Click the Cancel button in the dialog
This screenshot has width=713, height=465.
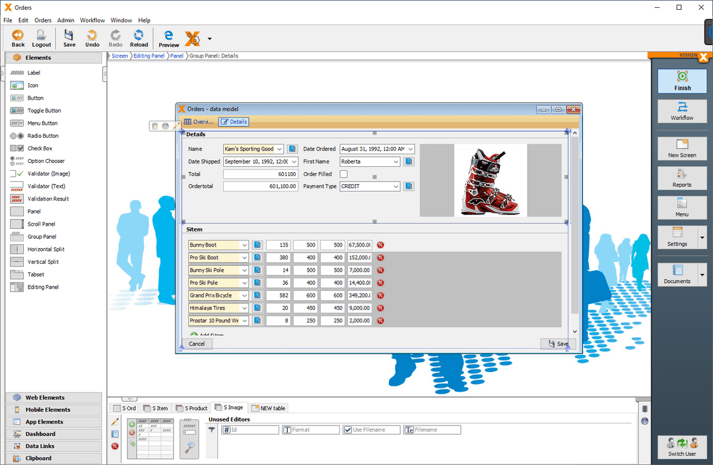[x=196, y=344]
